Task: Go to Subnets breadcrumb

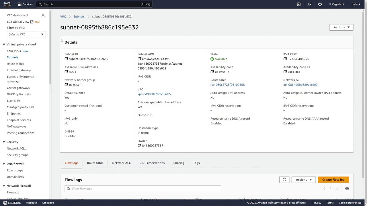Action: tap(79, 17)
